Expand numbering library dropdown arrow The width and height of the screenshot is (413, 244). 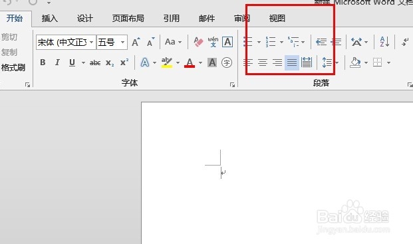coord(281,42)
